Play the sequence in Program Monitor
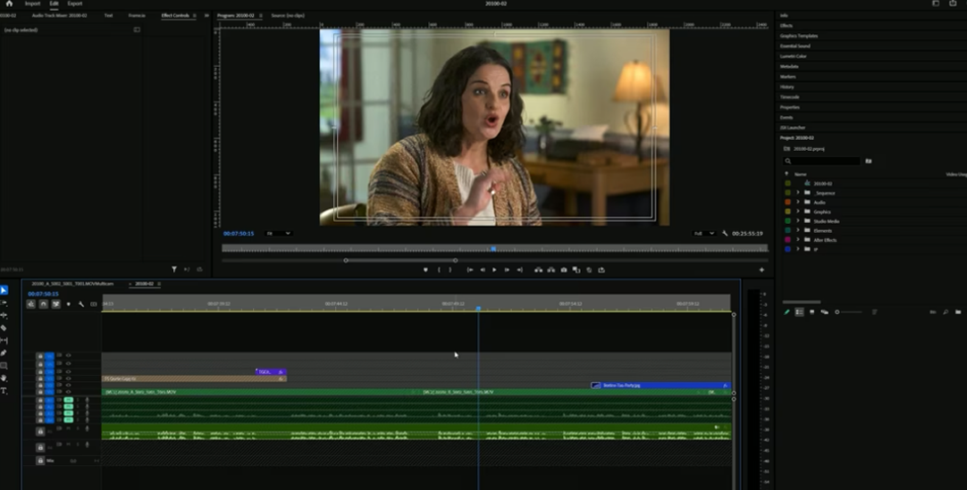 point(494,270)
